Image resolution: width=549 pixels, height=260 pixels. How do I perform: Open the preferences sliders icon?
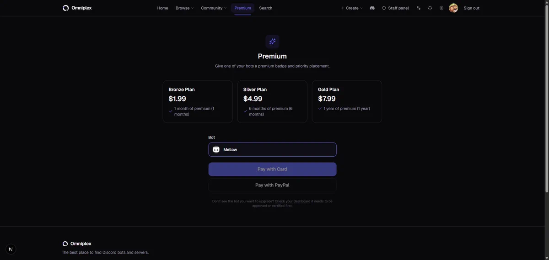click(x=419, y=8)
